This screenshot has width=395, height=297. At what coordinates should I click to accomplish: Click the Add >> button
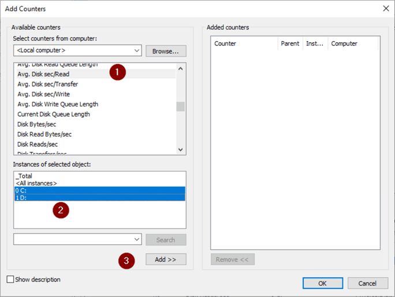point(166,259)
